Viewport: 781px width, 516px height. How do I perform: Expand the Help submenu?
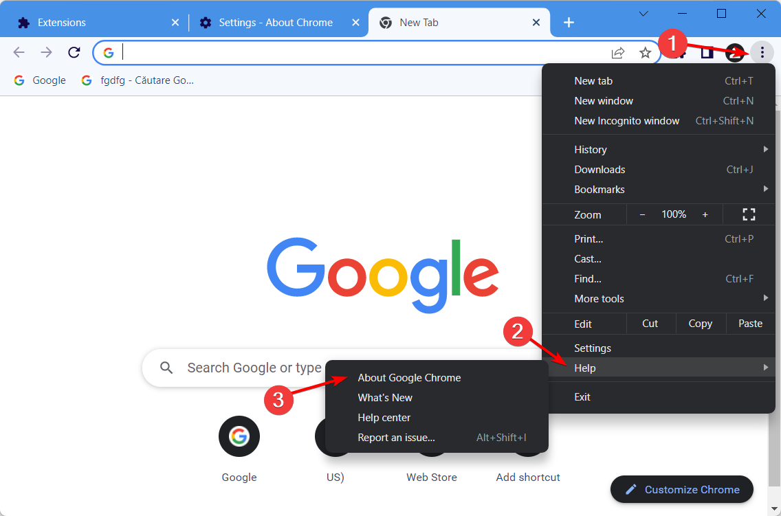point(658,368)
